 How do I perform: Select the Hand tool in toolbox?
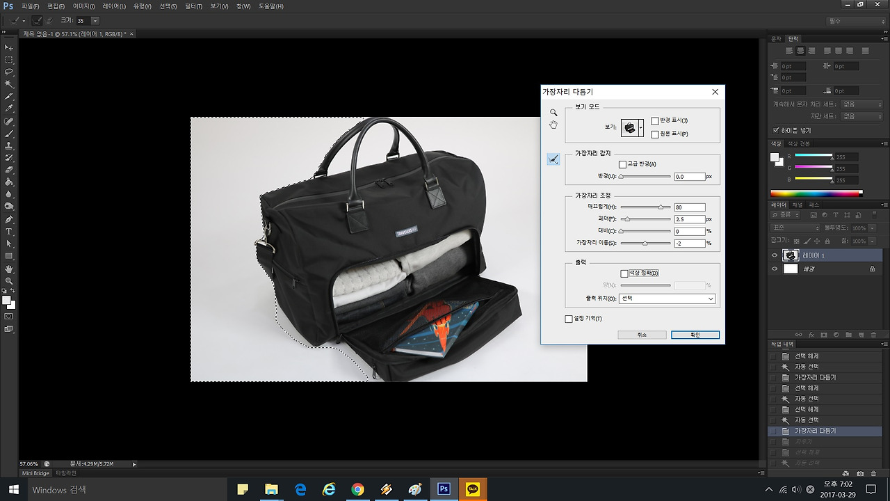[9, 269]
